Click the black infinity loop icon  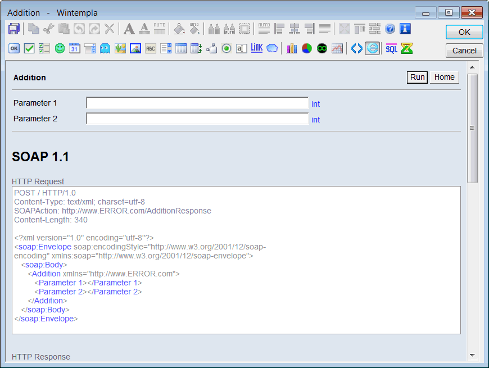[322, 48]
